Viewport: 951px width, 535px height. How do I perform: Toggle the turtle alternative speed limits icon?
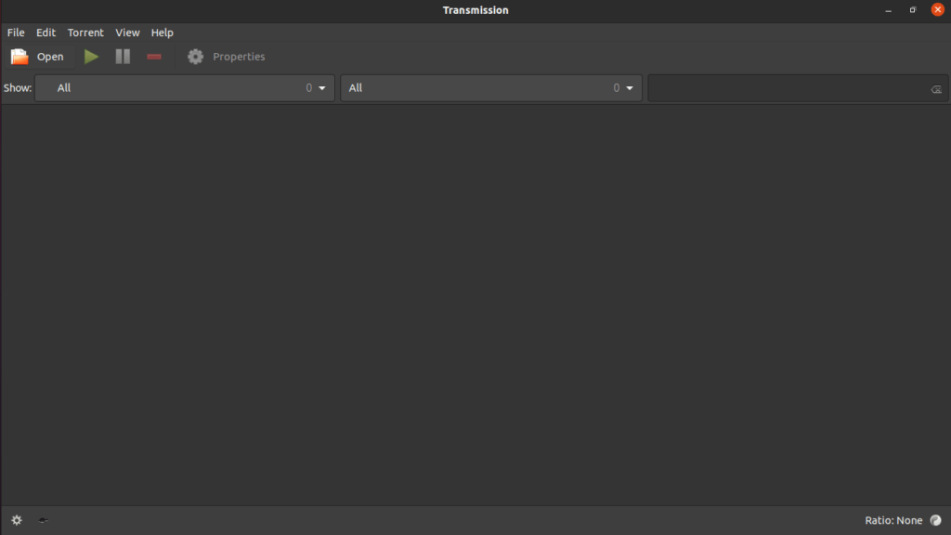coord(43,520)
